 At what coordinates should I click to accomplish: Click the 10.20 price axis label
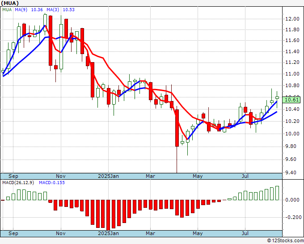coord(292,121)
